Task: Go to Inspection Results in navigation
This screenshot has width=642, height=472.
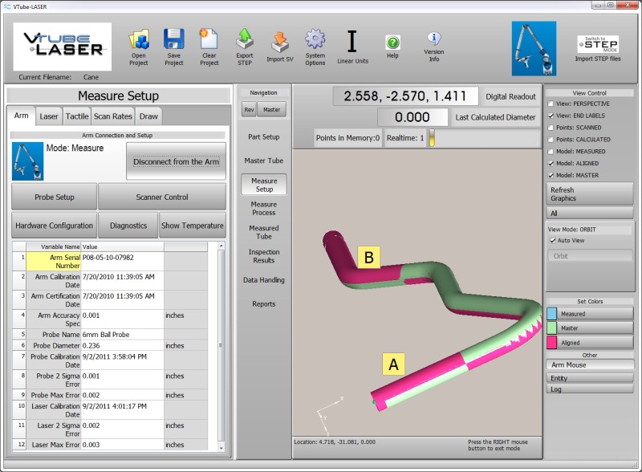Action: click(264, 256)
